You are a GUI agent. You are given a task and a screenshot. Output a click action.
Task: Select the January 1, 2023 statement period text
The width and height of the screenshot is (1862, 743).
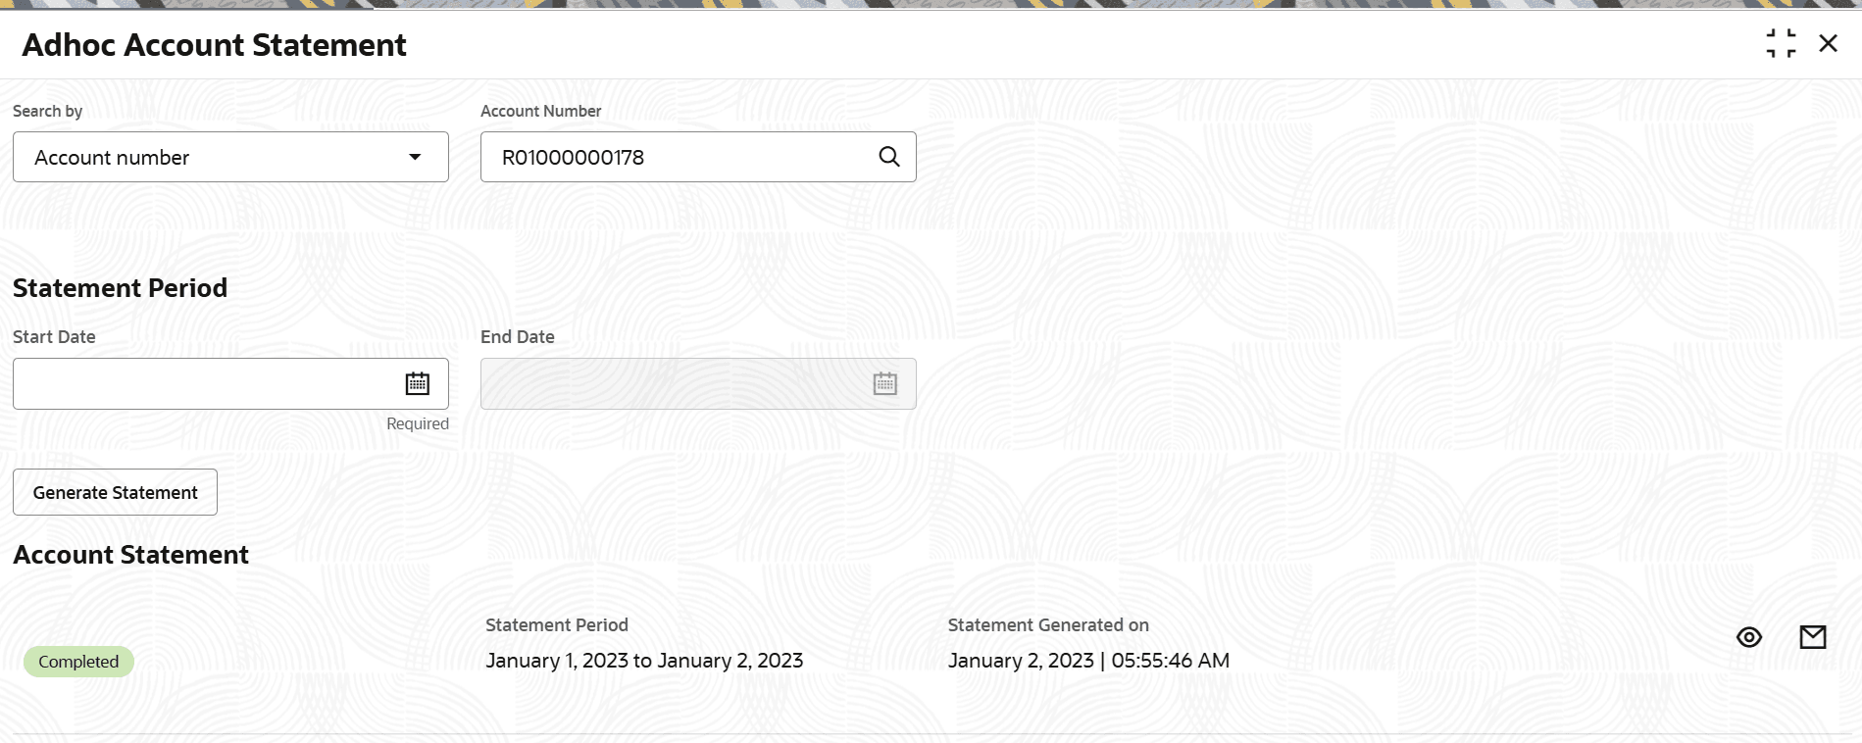pos(643,661)
